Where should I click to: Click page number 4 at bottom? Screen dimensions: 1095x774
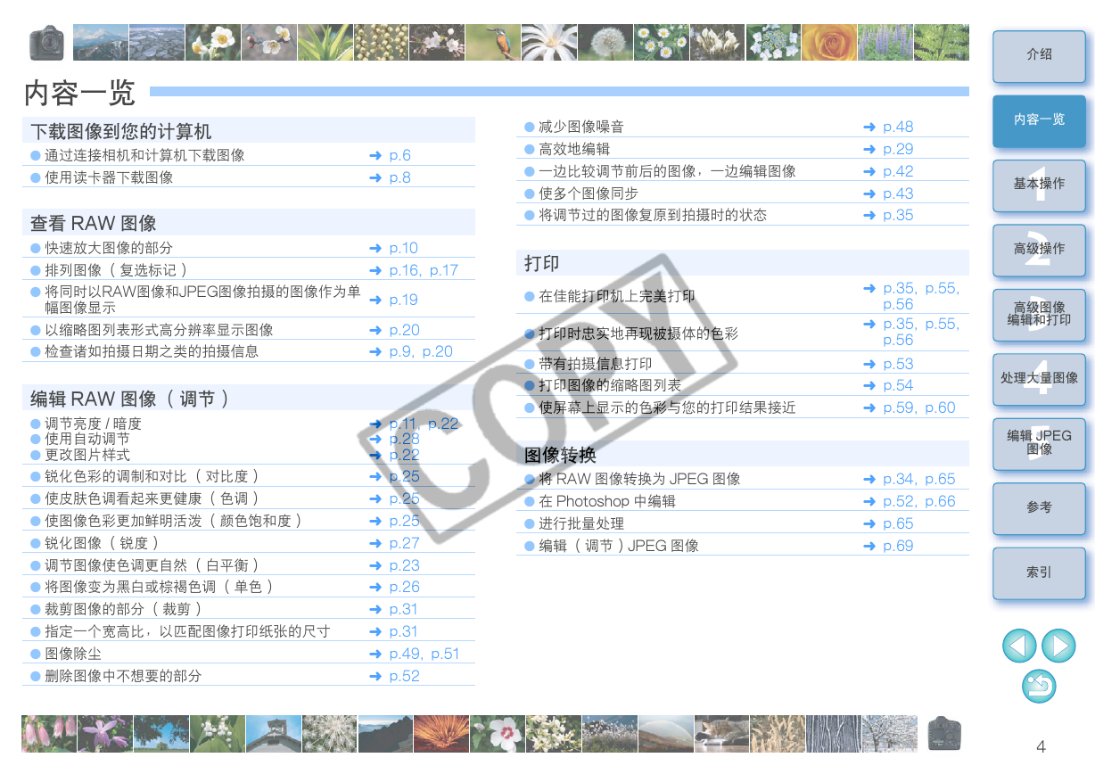(x=1041, y=746)
